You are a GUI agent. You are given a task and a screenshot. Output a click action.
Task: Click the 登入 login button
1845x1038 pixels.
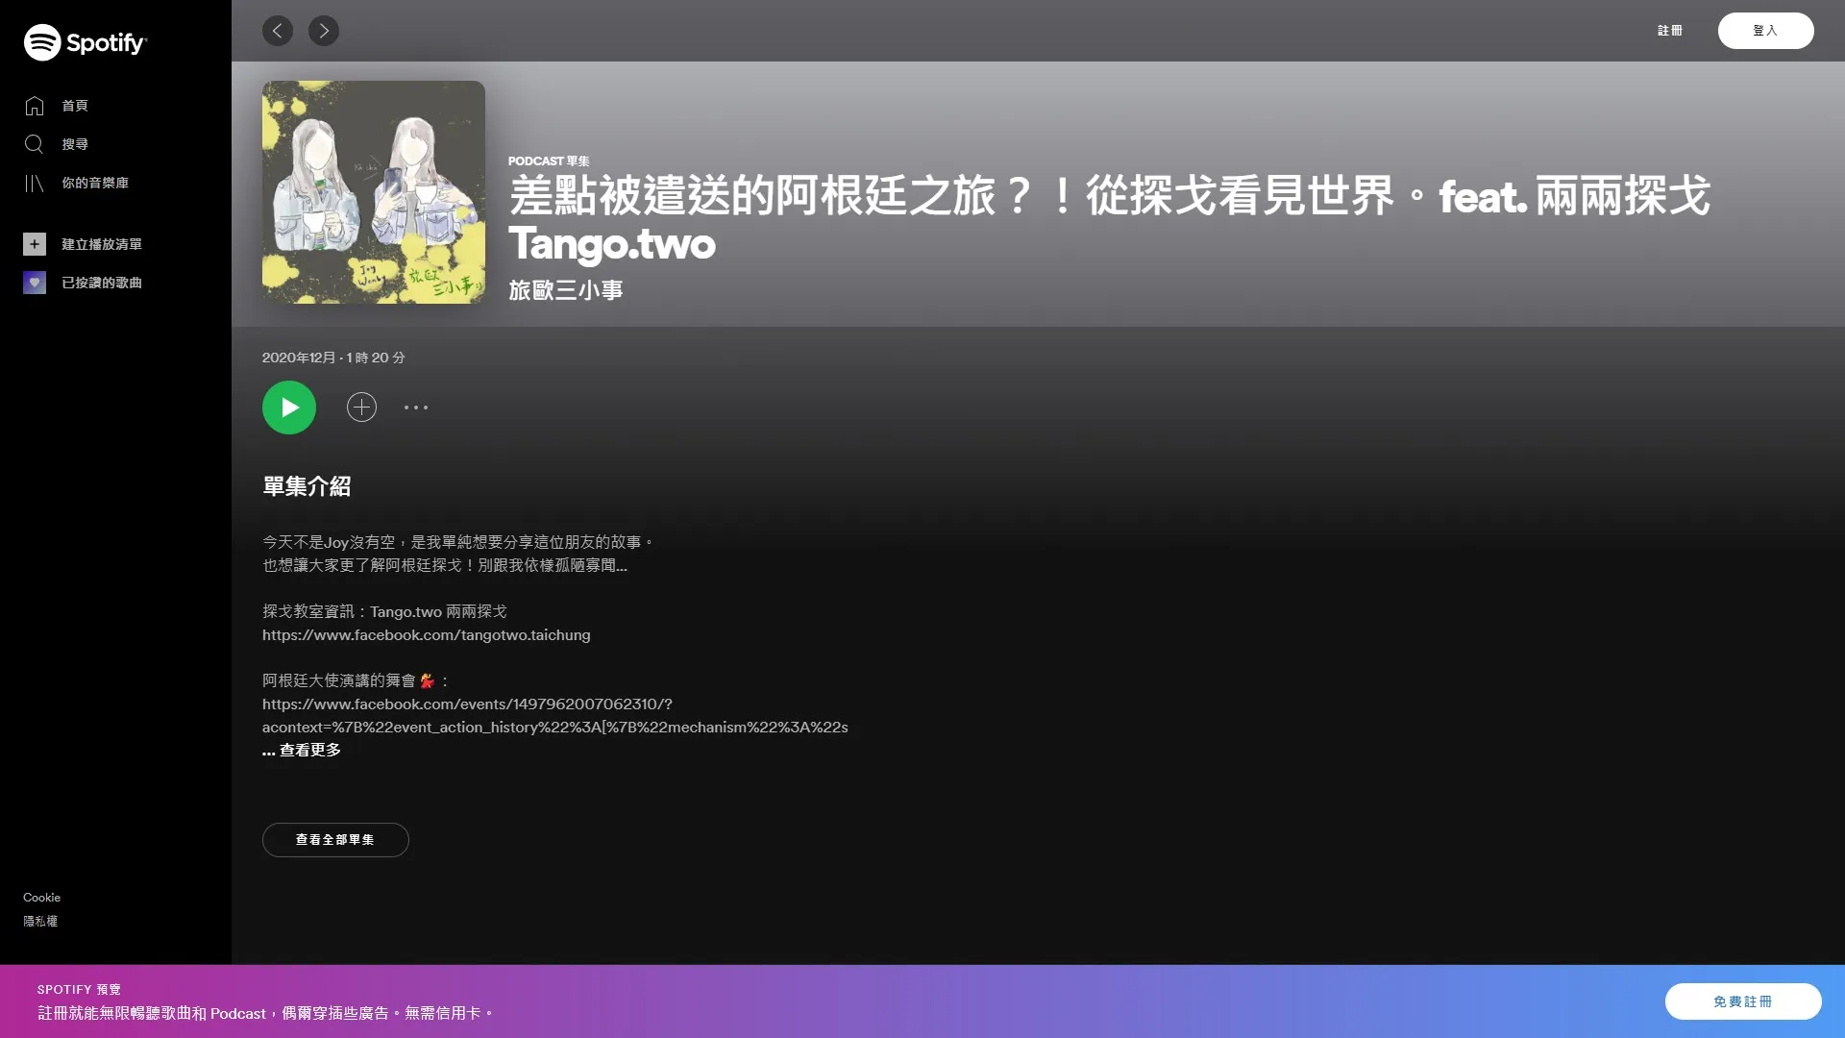1765,31
